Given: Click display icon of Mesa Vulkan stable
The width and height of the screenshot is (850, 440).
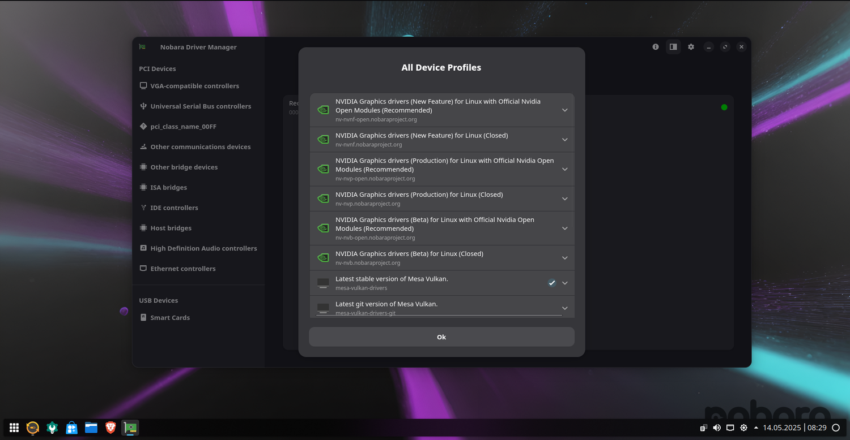Looking at the screenshot, I should (323, 283).
